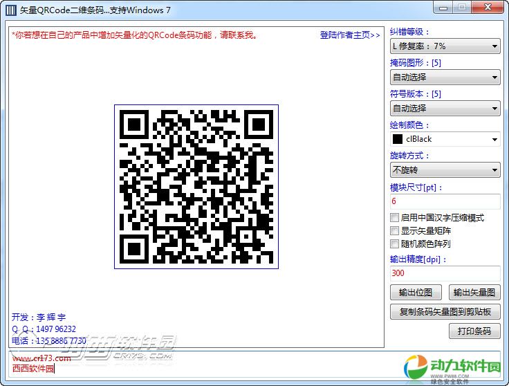Expand the 绘制颜色 color dropdown arrow
509x386 pixels.
point(494,140)
